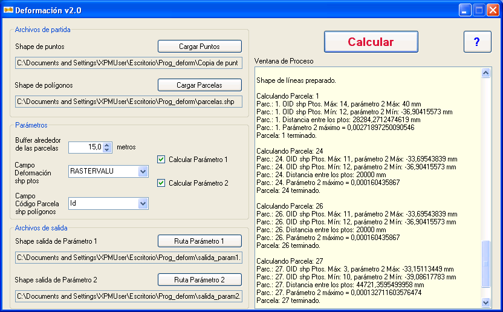This screenshot has height=312, width=503.
Task: Click Cargar Parcelas button
Action: tap(200, 85)
